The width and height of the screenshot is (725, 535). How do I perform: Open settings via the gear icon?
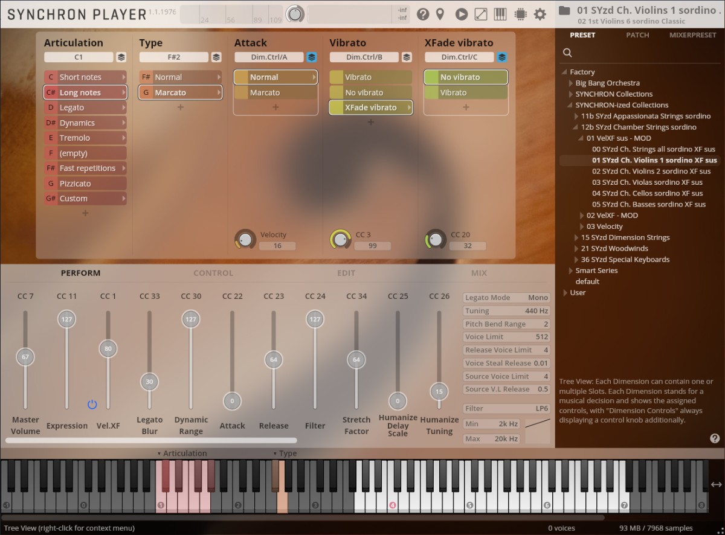coord(540,14)
